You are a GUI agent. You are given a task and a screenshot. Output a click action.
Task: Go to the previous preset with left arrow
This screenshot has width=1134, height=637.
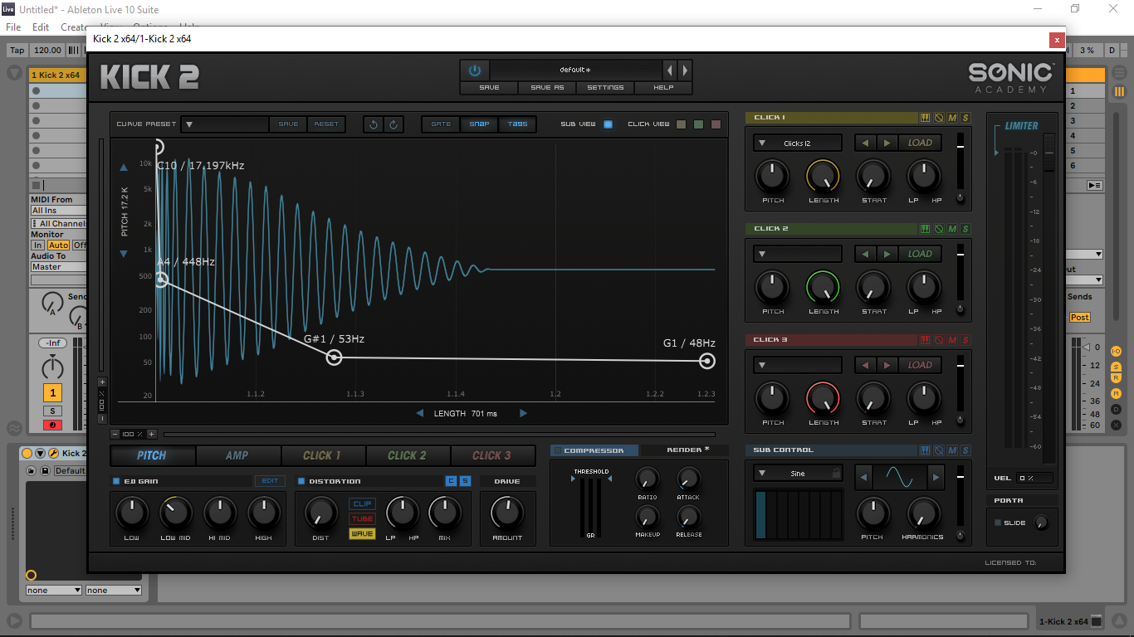pos(671,71)
